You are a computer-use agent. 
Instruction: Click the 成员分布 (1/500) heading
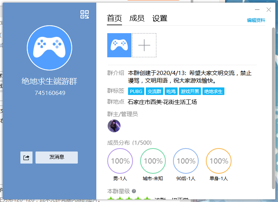(130, 142)
